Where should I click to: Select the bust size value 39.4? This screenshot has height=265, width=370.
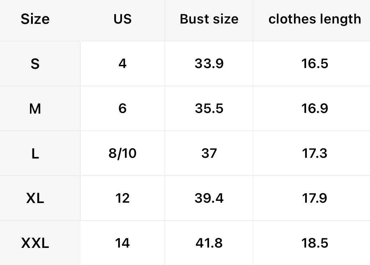click(x=209, y=198)
